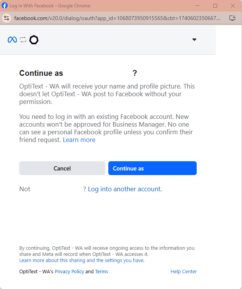
Task: Click "OptiText - WA will receive your name" paragraph
Action: (107, 94)
